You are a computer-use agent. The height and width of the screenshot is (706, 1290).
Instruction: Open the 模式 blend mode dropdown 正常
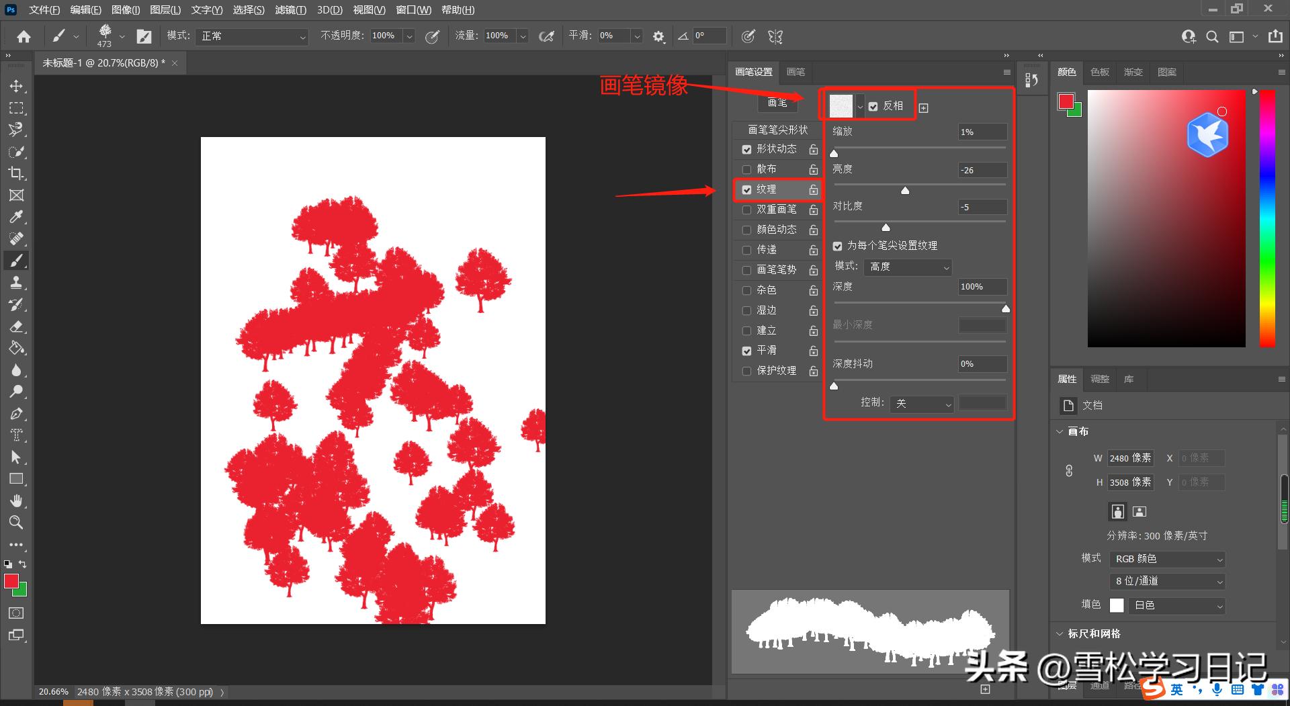(253, 36)
